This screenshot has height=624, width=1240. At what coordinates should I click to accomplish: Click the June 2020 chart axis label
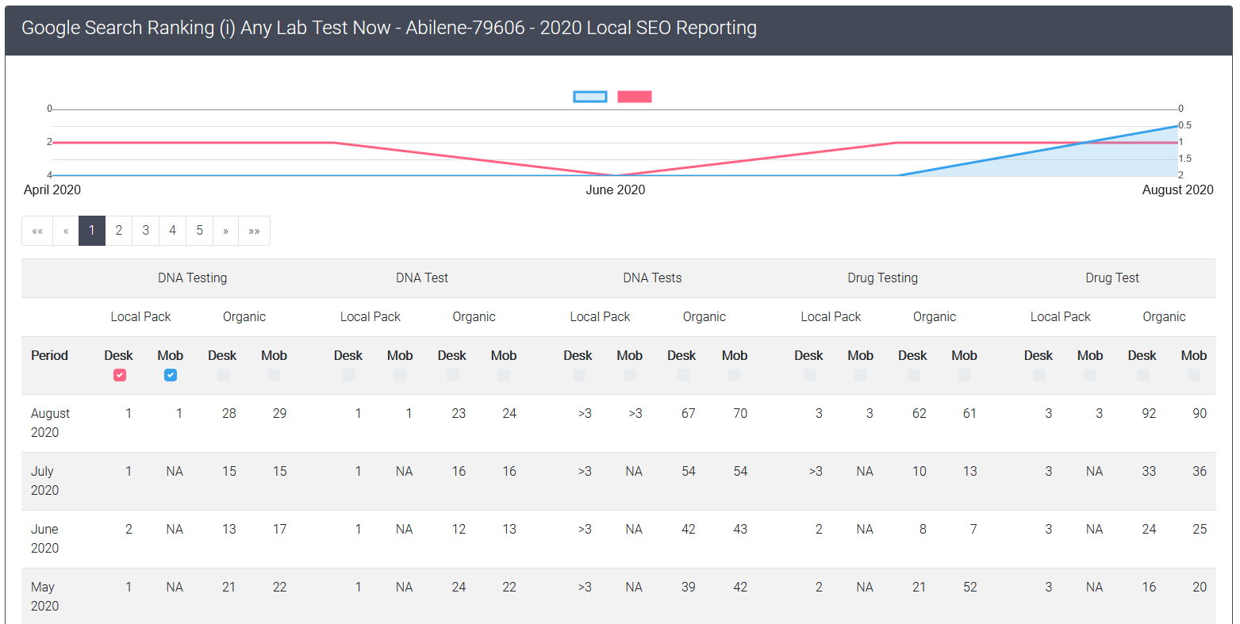(616, 189)
